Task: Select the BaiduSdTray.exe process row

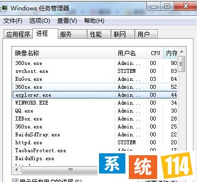Action: click(95, 134)
